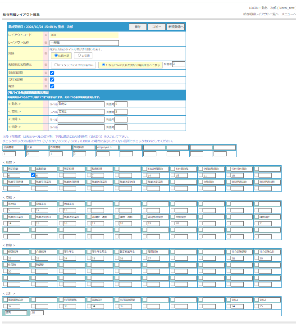Click the レイアウトコード input field
This screenshot has height=327, width=296.
point(84,35)
